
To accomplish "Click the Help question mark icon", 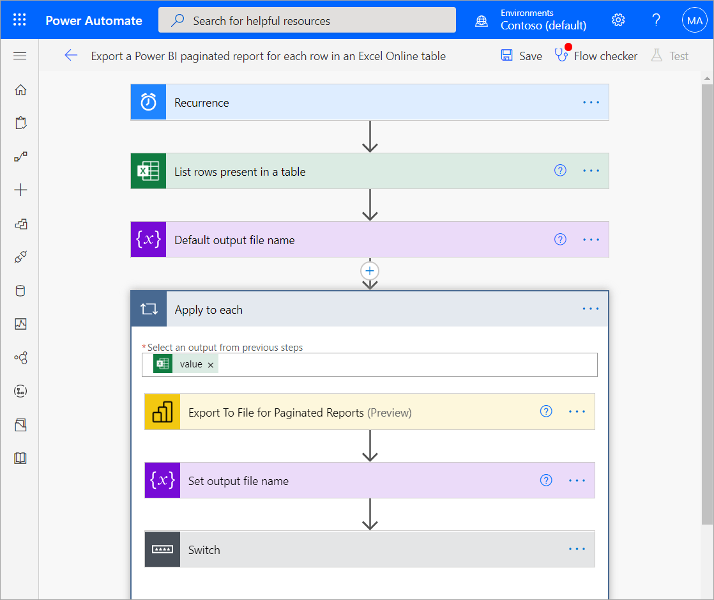I will pyautogui.click(x=656, y=20).
